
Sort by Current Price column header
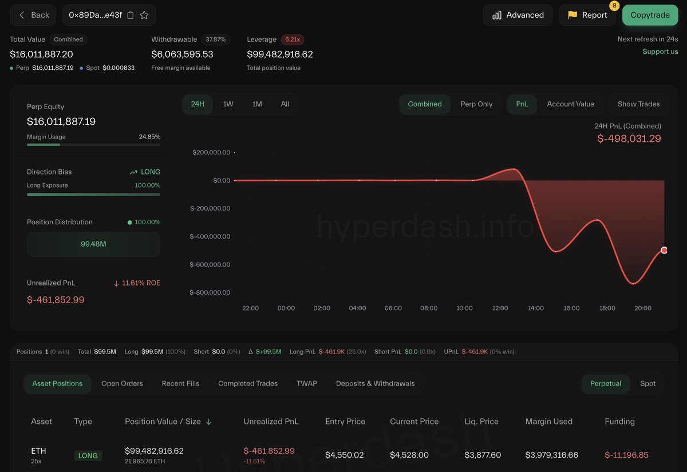point(414,422)
